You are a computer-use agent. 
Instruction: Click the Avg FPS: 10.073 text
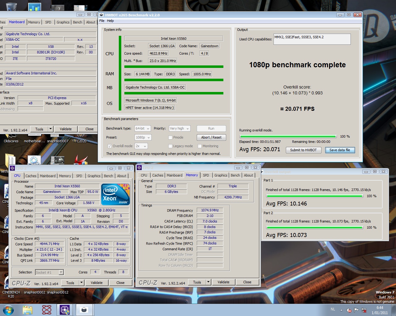(286, 235)
